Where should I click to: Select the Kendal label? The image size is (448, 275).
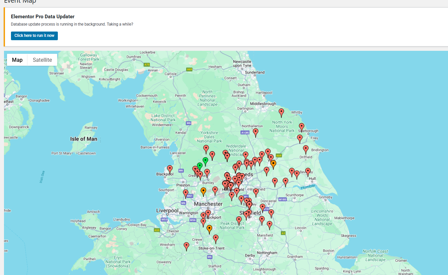click(x=181, y=133)
